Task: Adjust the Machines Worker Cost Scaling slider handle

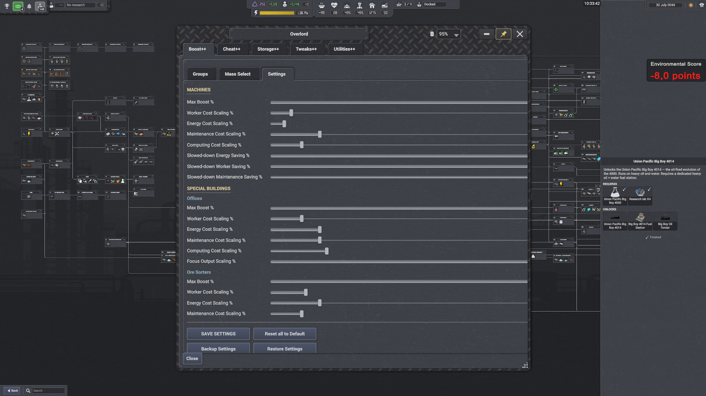Action: [x=291, y=113]
